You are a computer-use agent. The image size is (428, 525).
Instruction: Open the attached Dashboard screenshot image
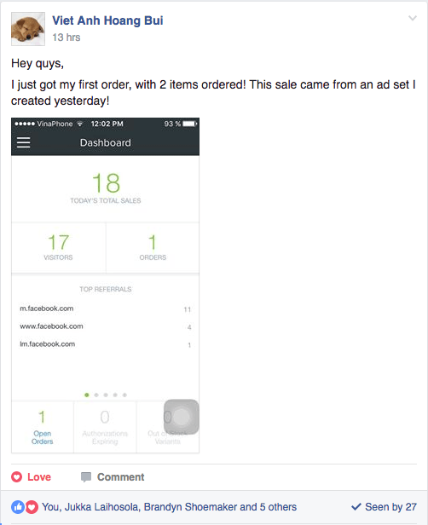[105, 286]
